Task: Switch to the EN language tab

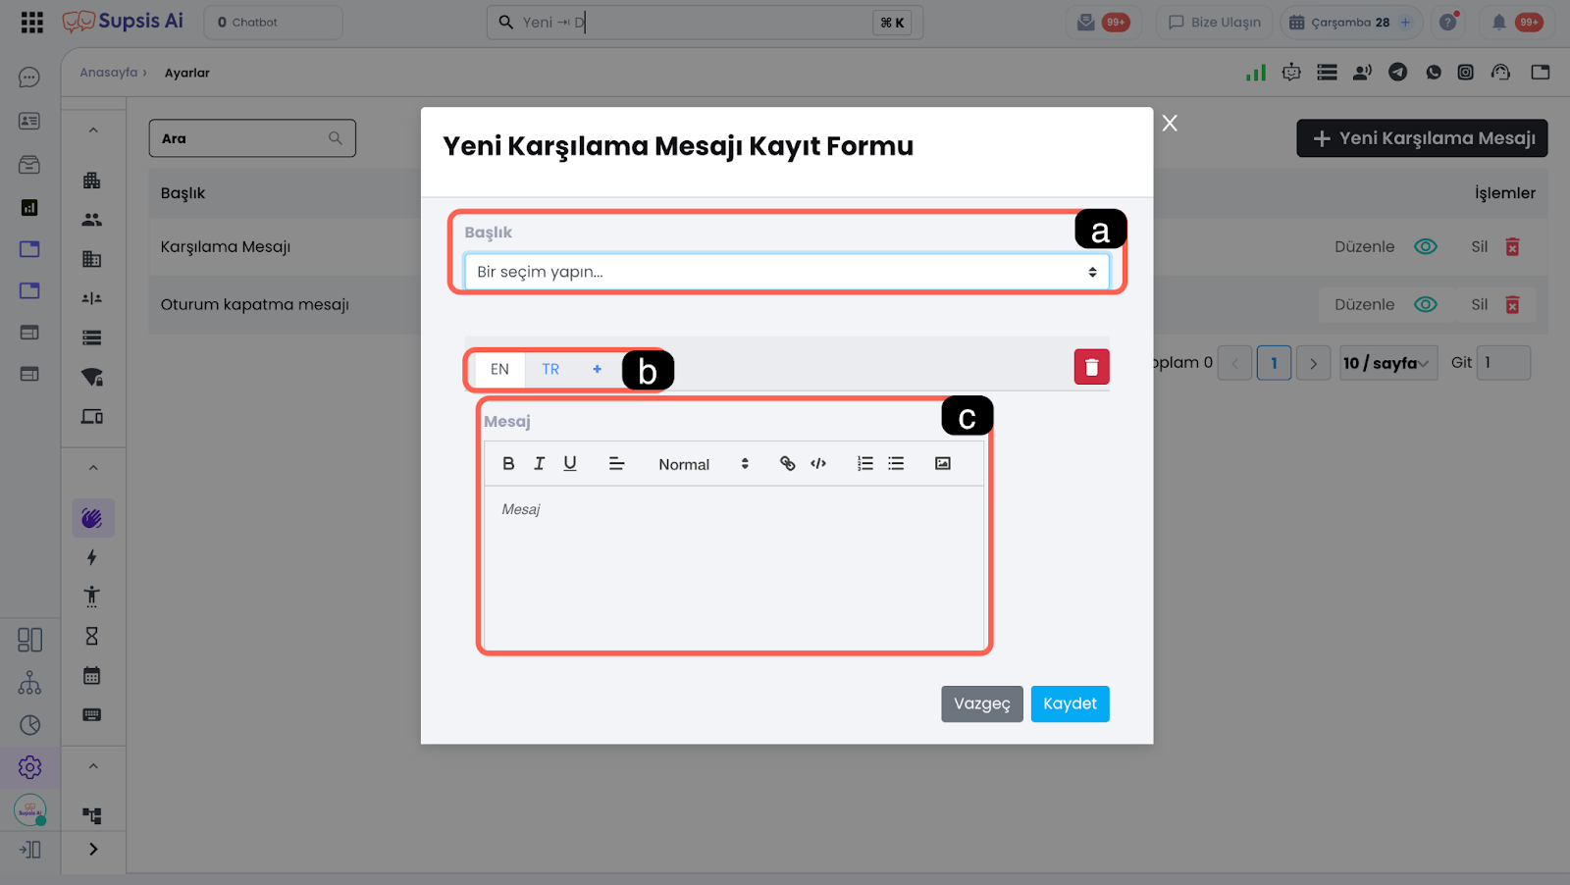Action: tap(499, 369)
